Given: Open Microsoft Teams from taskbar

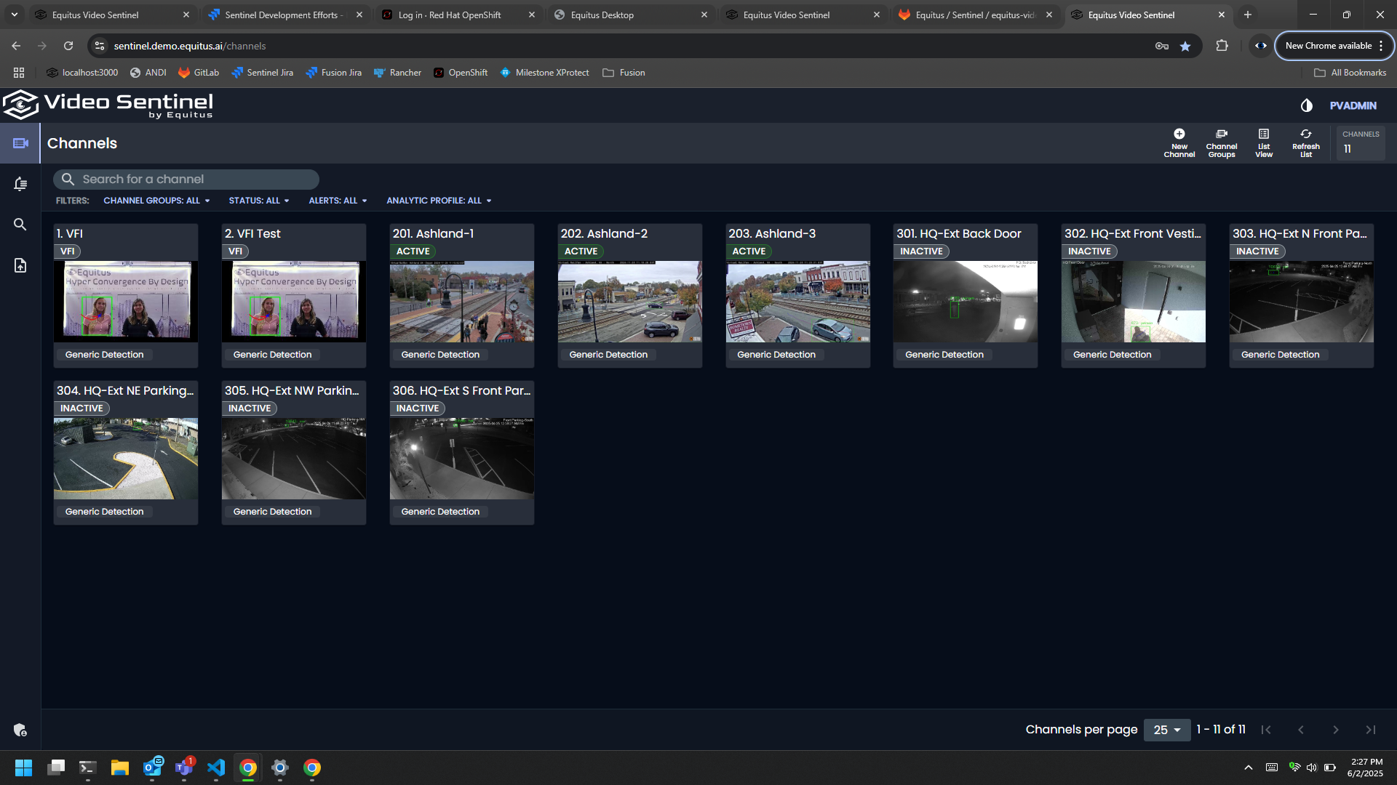Looking at the screenshot, I should pos(184,768).
